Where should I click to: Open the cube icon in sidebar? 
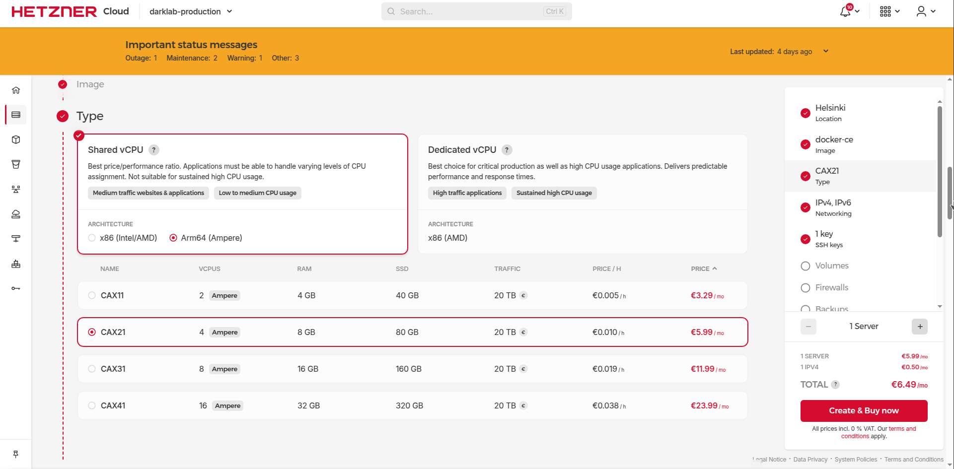(x=16, y=139)
